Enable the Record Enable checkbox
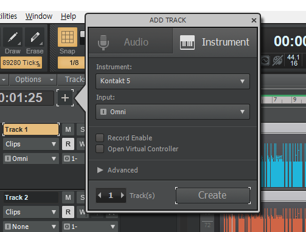Screen dimensions: 306x232 [x=100, y=138]
